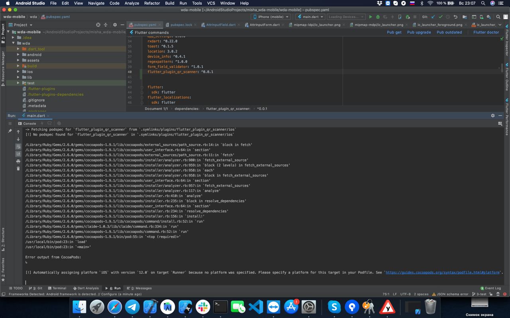The width and height of the screenshot is (510, 318).
Task: Revert changes with the rollback arrow
Action: tap(455, 17)
